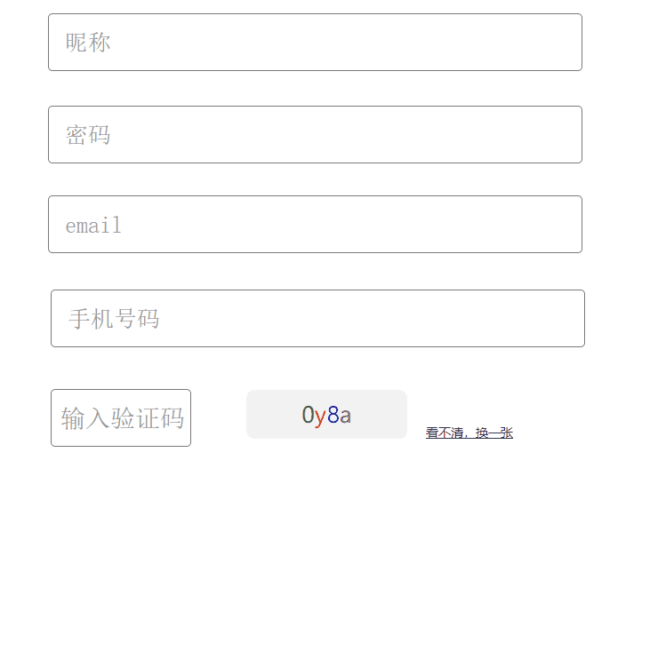Click the email placeholder text
Viewport: 658px width, 659px height.
tap(93, 226)
